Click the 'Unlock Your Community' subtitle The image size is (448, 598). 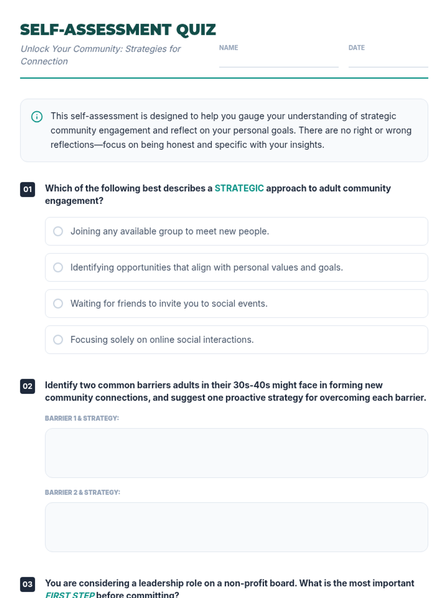coord(100,55)
